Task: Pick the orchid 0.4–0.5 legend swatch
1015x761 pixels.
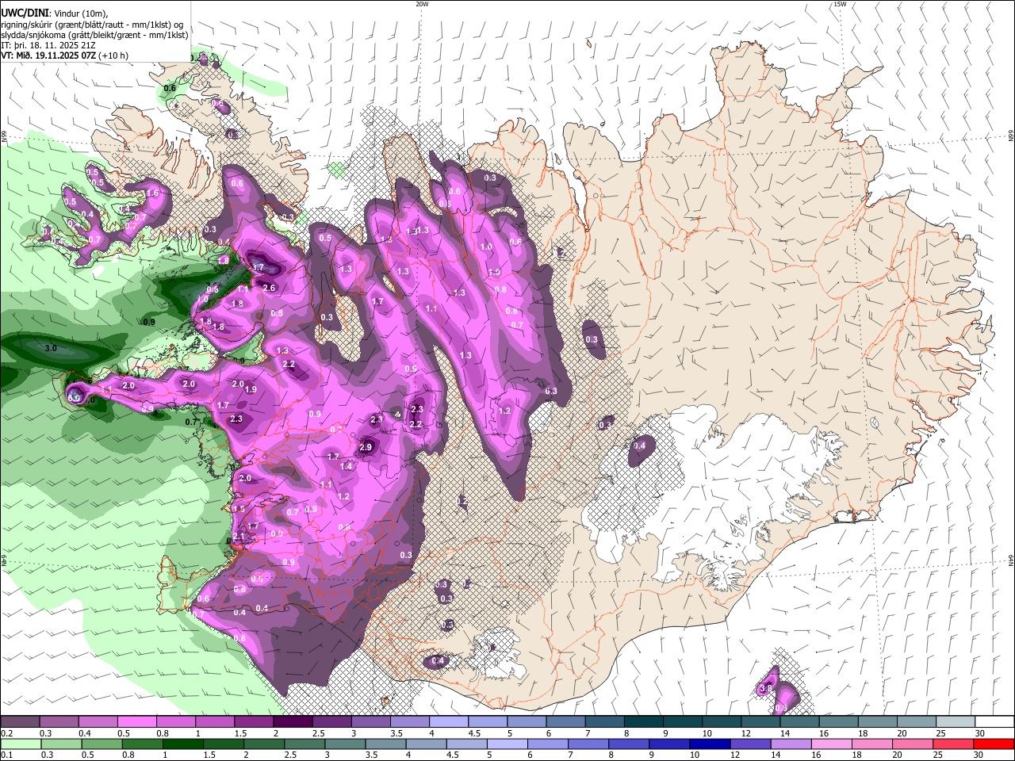Action: [98, 722]
